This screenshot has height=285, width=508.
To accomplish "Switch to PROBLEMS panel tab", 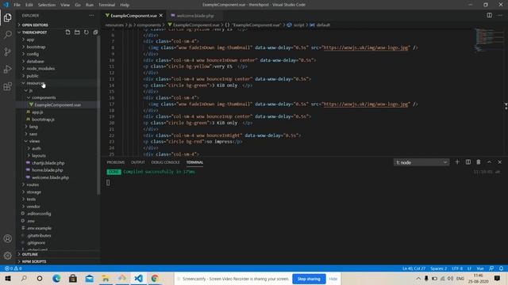I will [x=116, y=162].
